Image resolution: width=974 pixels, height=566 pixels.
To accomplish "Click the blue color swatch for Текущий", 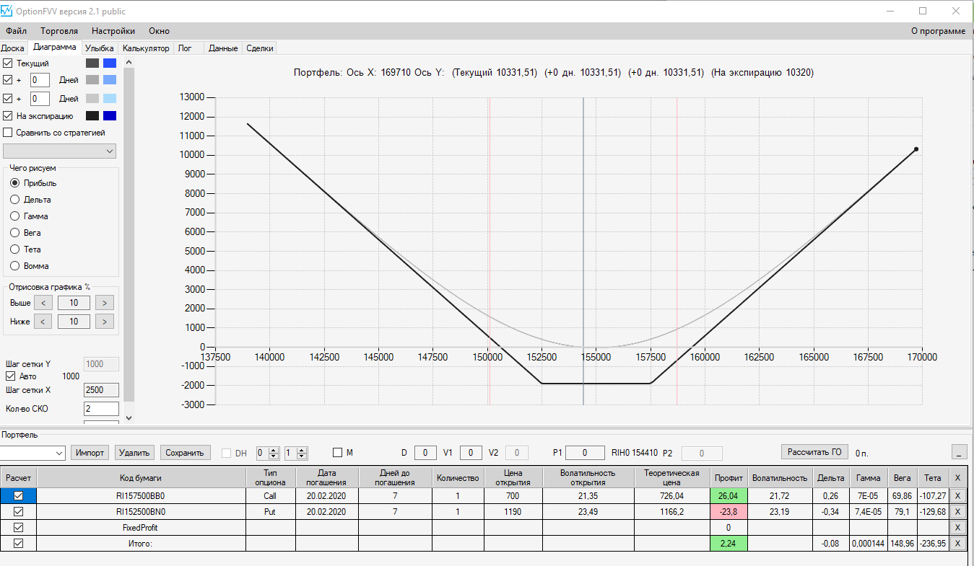I will [x=110, y=63].
